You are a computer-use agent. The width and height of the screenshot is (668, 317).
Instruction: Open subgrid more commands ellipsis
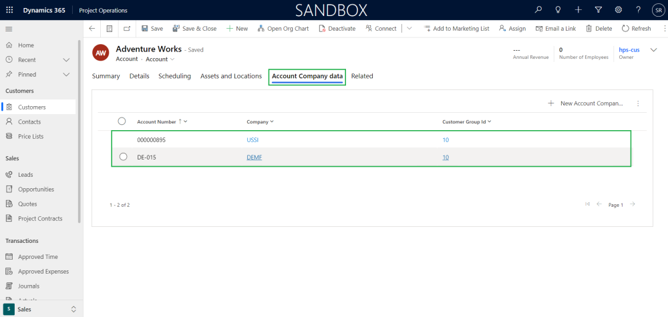coord(638,103)
